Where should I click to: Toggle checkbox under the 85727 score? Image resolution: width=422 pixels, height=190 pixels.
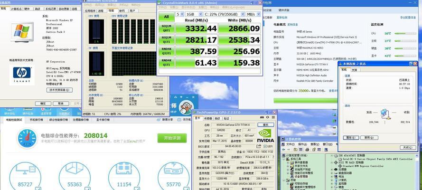[38, 189]
